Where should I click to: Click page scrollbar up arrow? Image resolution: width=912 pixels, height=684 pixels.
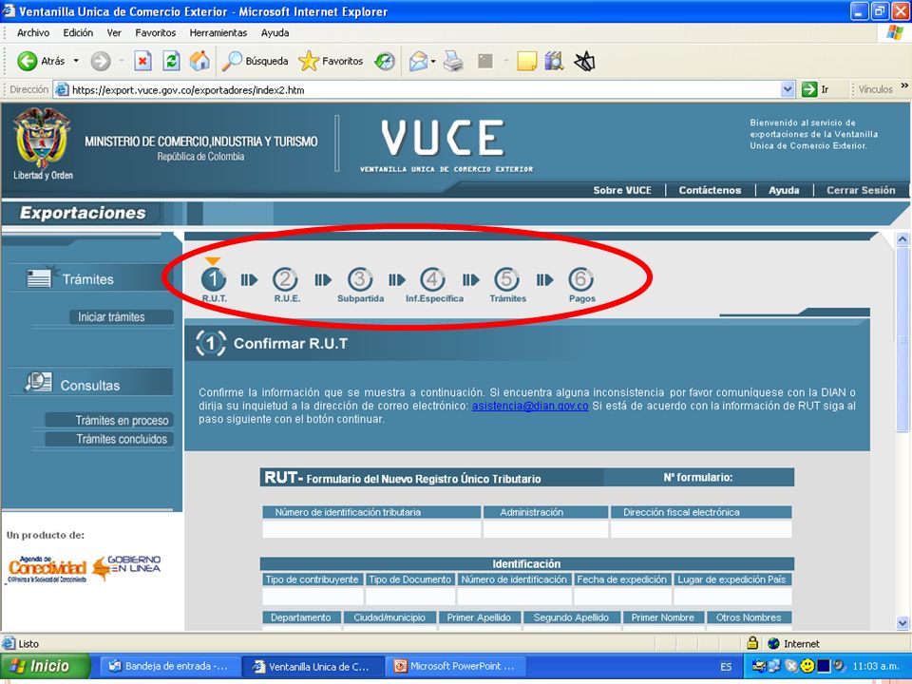902,239
